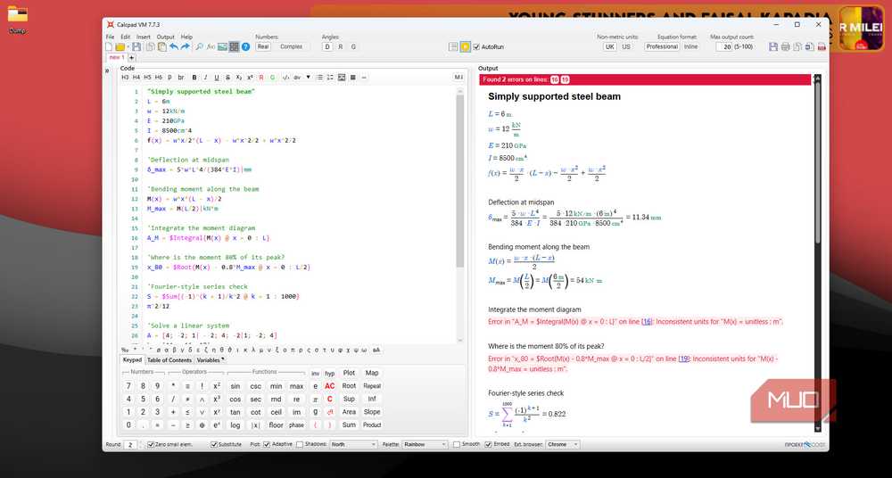Click the Export to Word icon
Screen dimensions: 892x478
point(810,46)
